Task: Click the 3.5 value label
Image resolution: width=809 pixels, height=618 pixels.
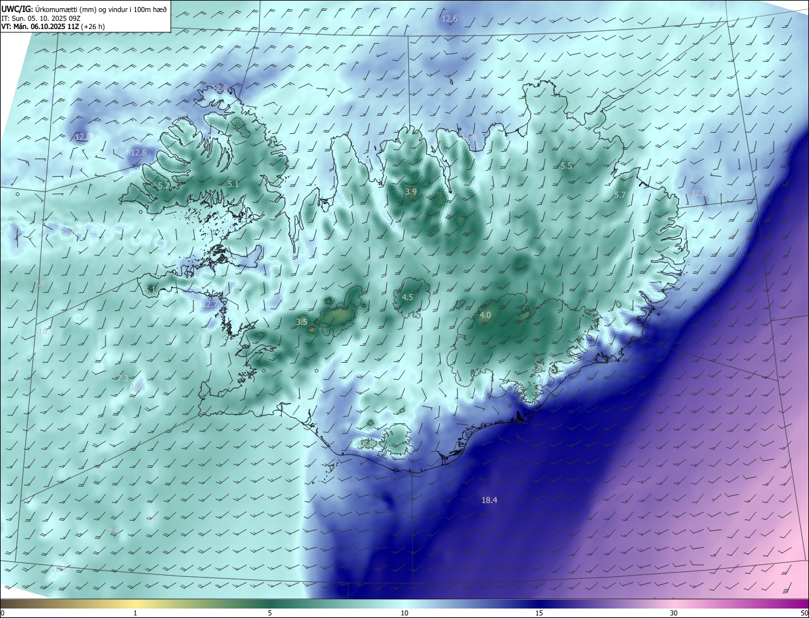Action: pos(301,322)
